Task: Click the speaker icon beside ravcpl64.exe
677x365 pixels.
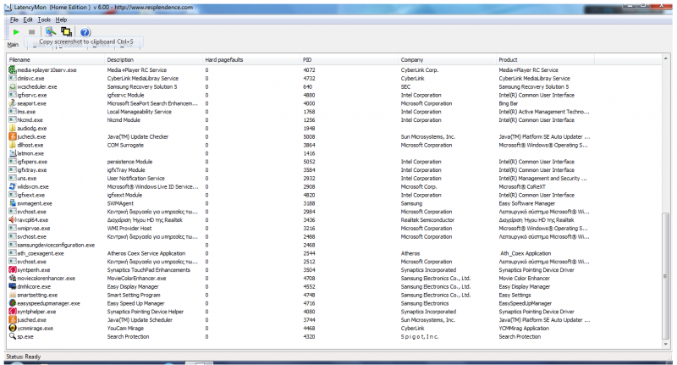Action: tap(12, 219)
